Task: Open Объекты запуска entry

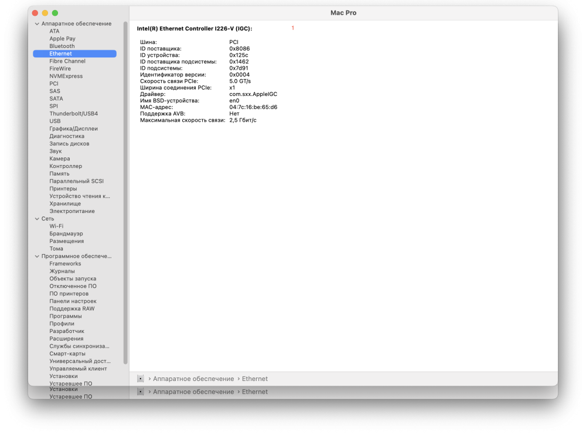Action: click(73, 279)
